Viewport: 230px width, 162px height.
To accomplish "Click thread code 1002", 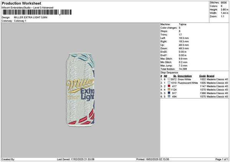I will tap(203, 79).
